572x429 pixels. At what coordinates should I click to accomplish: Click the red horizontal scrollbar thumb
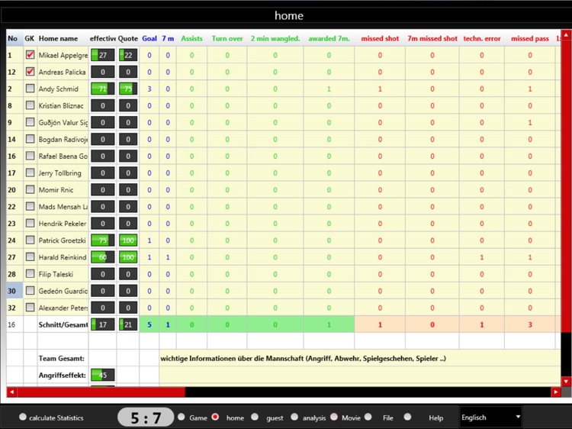click(x=101, y=392)
